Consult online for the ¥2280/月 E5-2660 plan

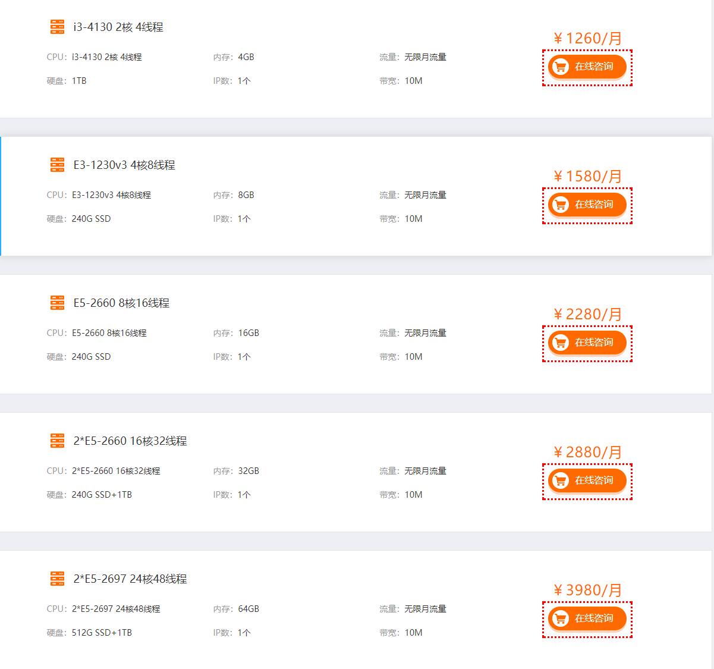(587, 343)
